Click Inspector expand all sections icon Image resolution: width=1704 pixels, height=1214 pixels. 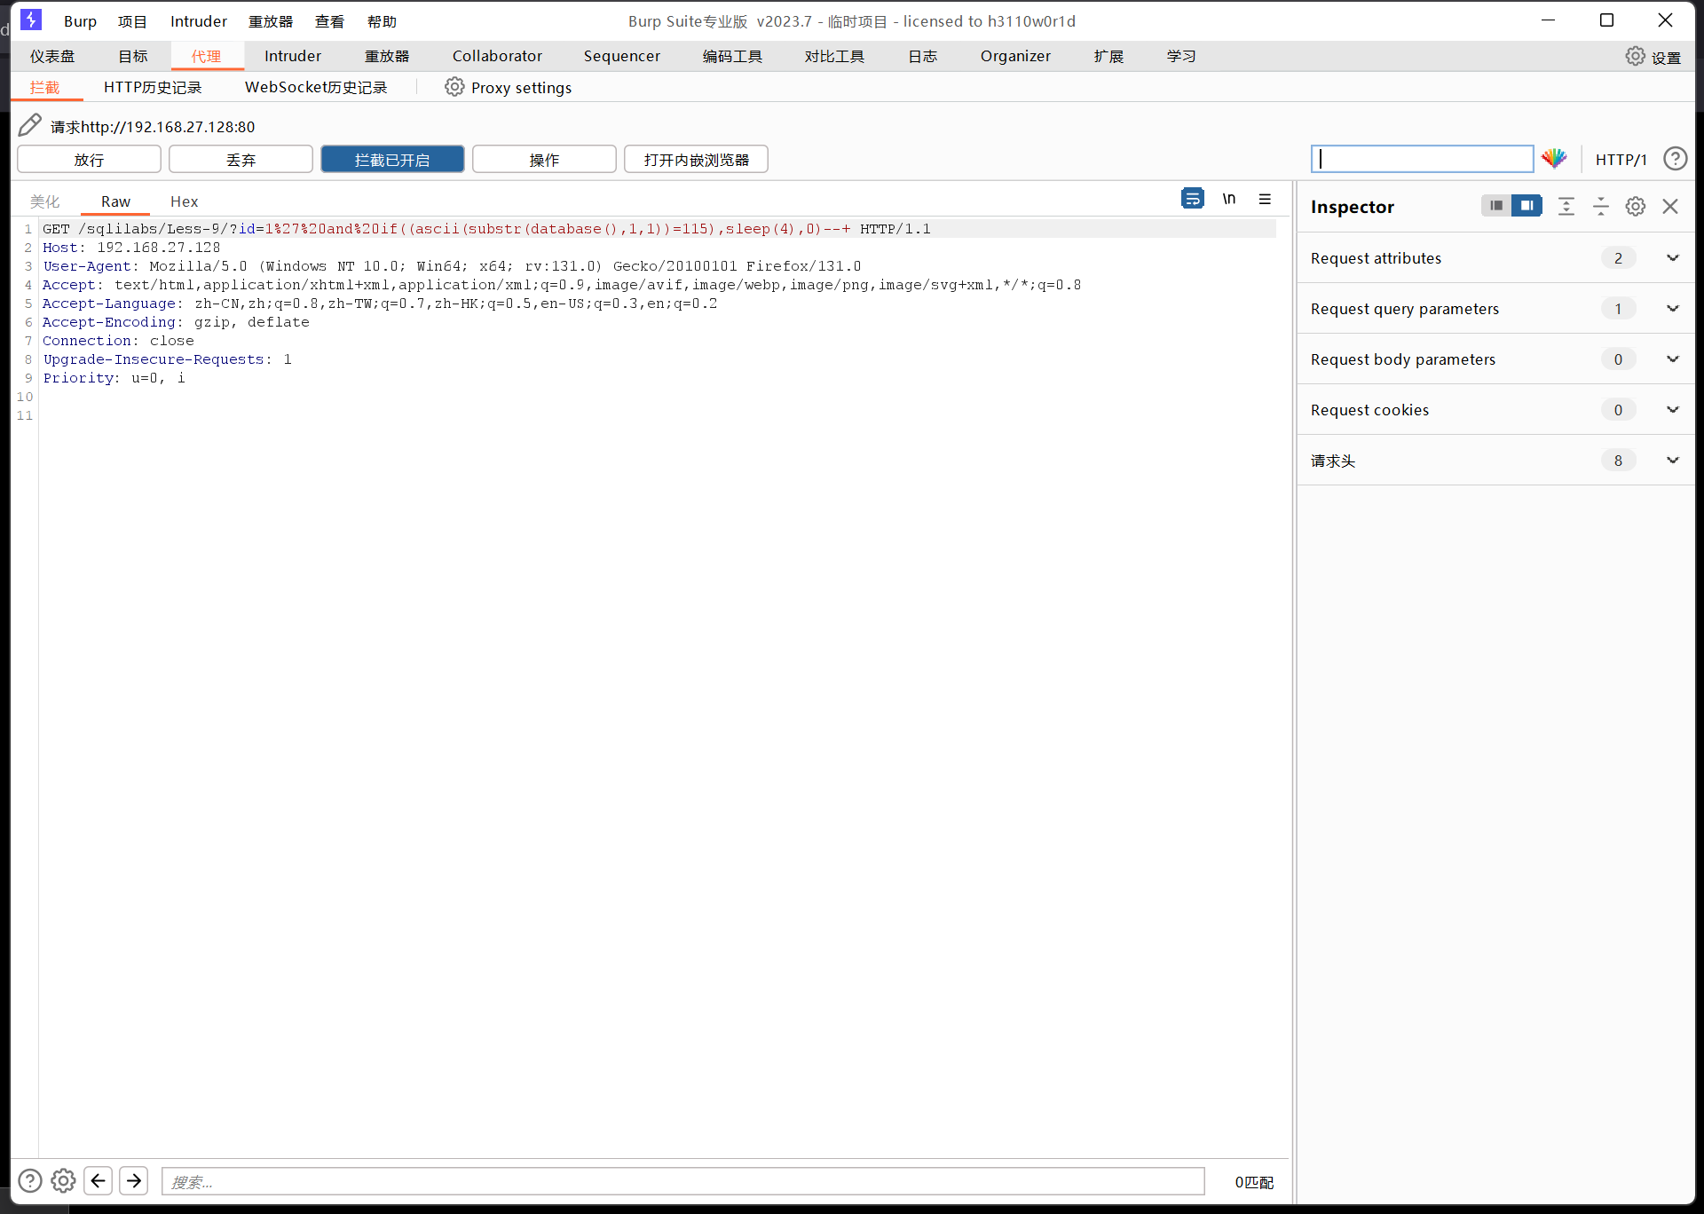coord(1566,206)
